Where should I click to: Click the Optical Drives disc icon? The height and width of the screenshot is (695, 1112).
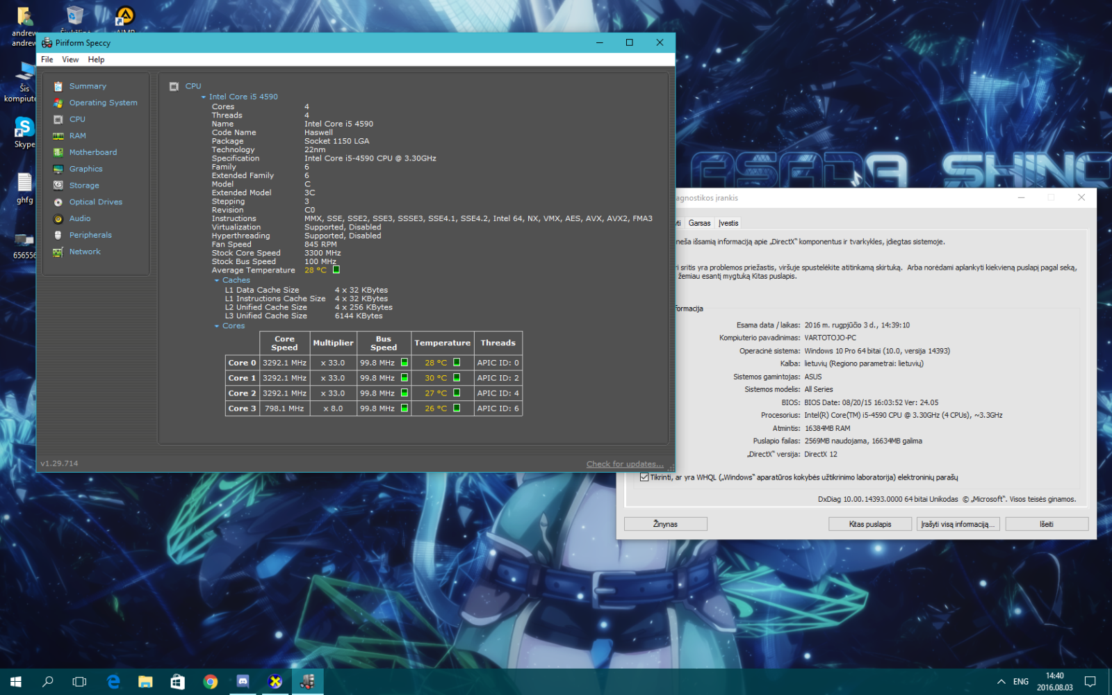tap(58, 202)
